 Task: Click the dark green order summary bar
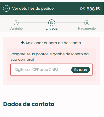tap(52, 9)
